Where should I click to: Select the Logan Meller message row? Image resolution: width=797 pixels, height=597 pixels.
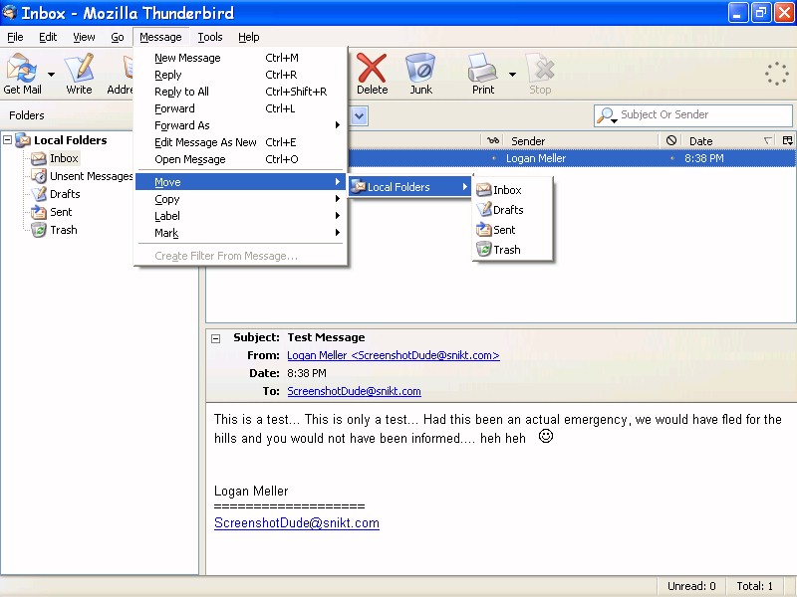pyautogui.click(x=571, y=158)
